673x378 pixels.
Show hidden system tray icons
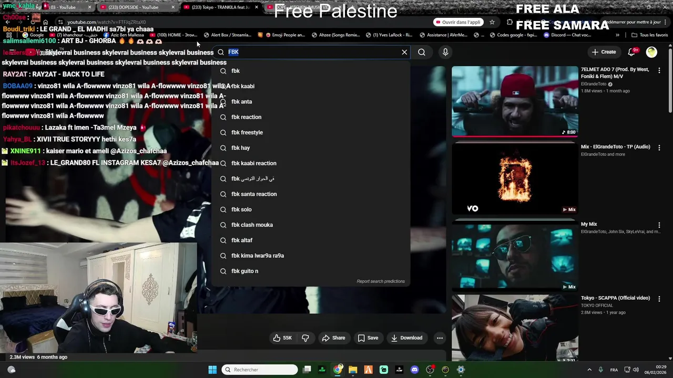(x=589, y=370)
